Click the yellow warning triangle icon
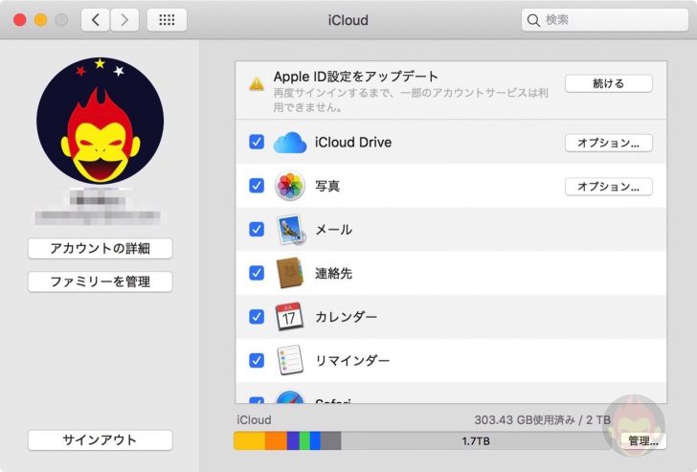The width and height of the screenshot is (697, 472). [257, 83]
